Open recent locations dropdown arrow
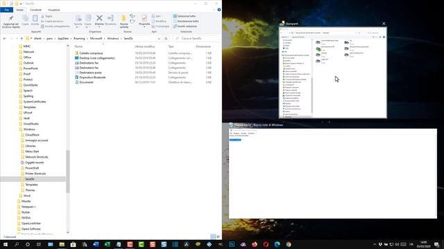 [17, 39]
